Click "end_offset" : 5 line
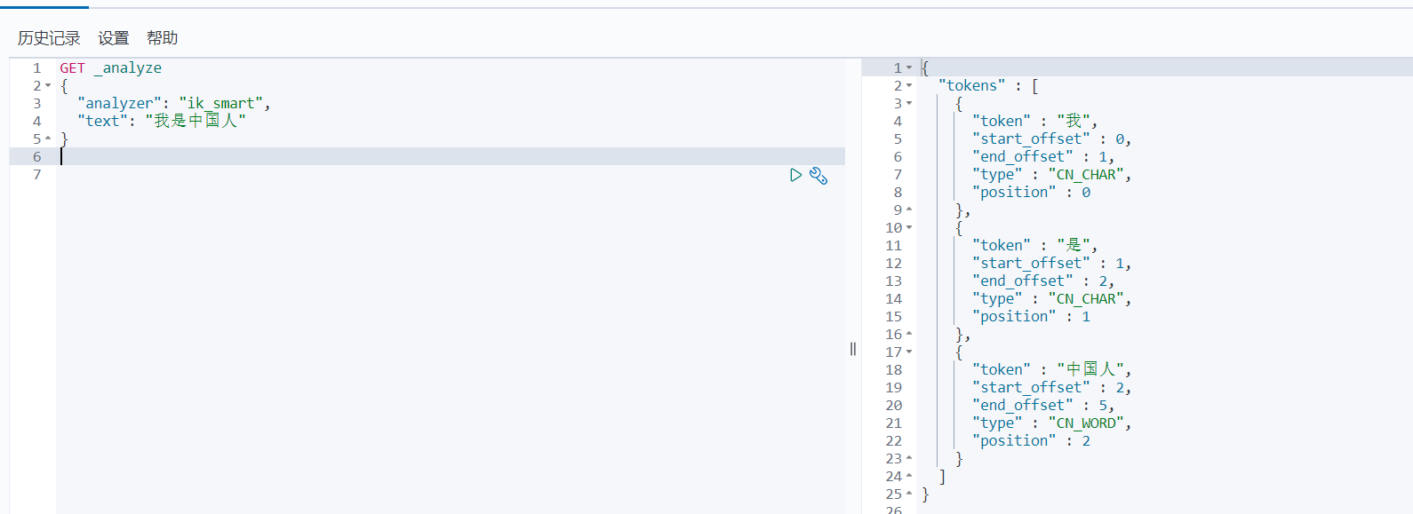Image resolution: width=1413 pixels, height=514 pixels. pyautogui.click(x=1043, y=405)
